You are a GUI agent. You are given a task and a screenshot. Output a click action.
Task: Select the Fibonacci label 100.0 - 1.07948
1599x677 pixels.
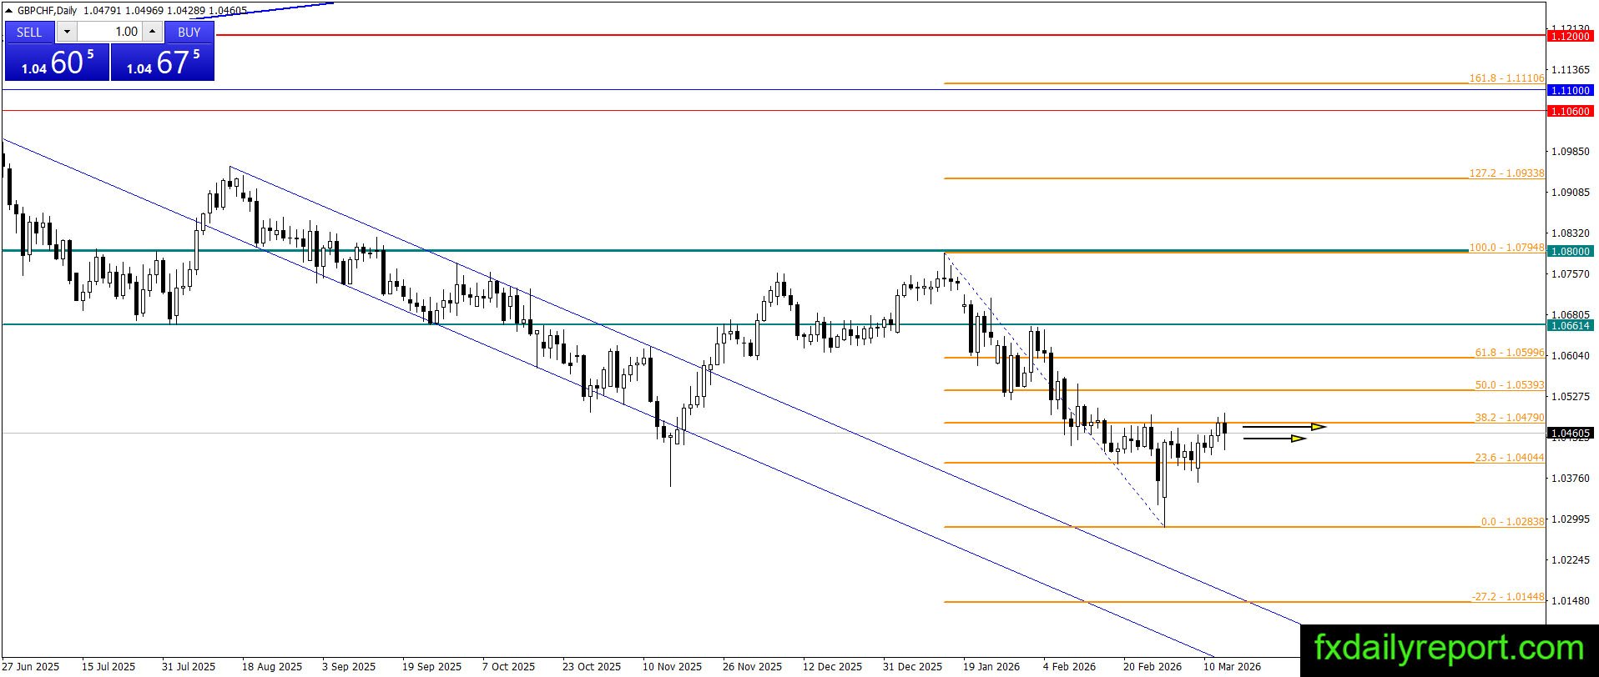coord(1506,248)
